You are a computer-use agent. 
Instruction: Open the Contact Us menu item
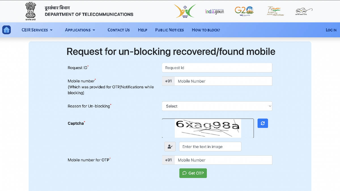[119, 30]
